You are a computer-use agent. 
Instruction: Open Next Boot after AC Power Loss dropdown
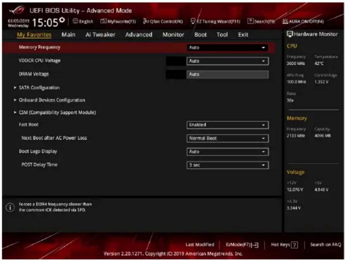227,139
